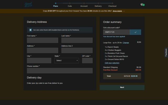Click the SIMPLY120 discount code field
This screenshot has height=105, width=168.
pos(117,32)
